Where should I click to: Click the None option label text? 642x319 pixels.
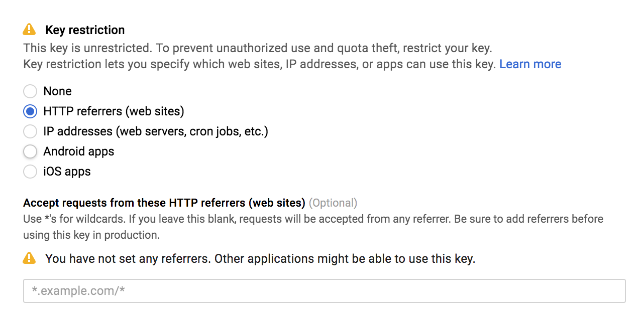(58, 91)
